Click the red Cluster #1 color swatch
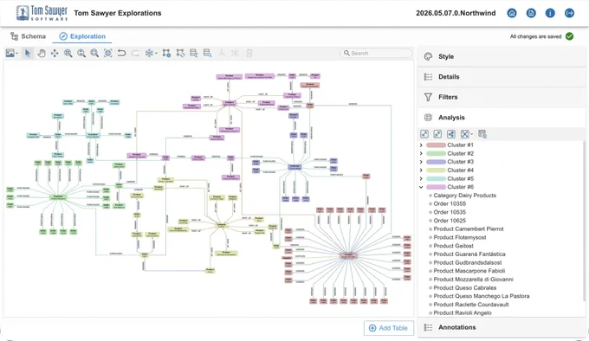The width and height of the screenshot is (589, 341). pyautogui.click(x=436, y=145)
